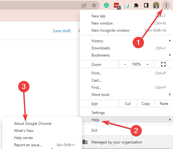The width and height of the screenshot is (173, 149).
Task: Click the share page icon
Action: coord(84,5)
